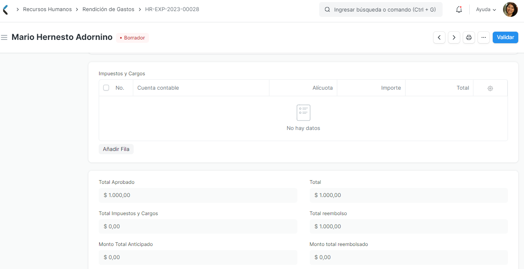Click the Validar button
The height and width of the screenshot is (269, 524).
(x=505, y=37)
